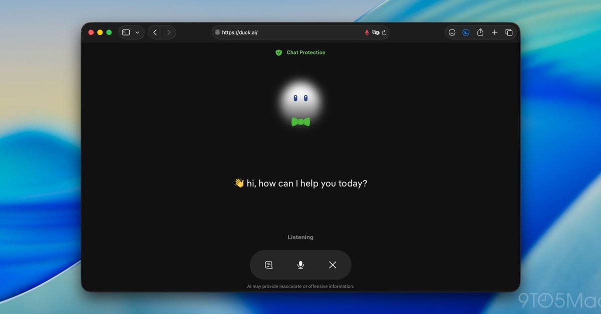Image resolution: width=601 pixels, height=314 pixels.
Task: Open a new tab with the plus button
Action: tap(494, 32)
